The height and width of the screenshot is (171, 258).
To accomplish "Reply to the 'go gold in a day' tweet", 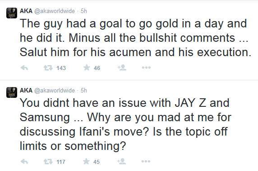I will [24, 68].
